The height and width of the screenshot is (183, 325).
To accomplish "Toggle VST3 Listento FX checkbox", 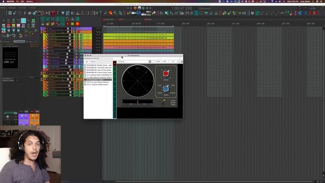I will pos(85,85).
